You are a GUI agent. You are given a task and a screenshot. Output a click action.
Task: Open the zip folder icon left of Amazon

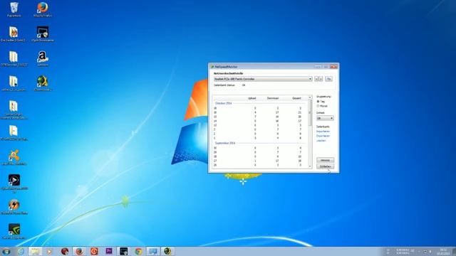click(x=14, y=58)
